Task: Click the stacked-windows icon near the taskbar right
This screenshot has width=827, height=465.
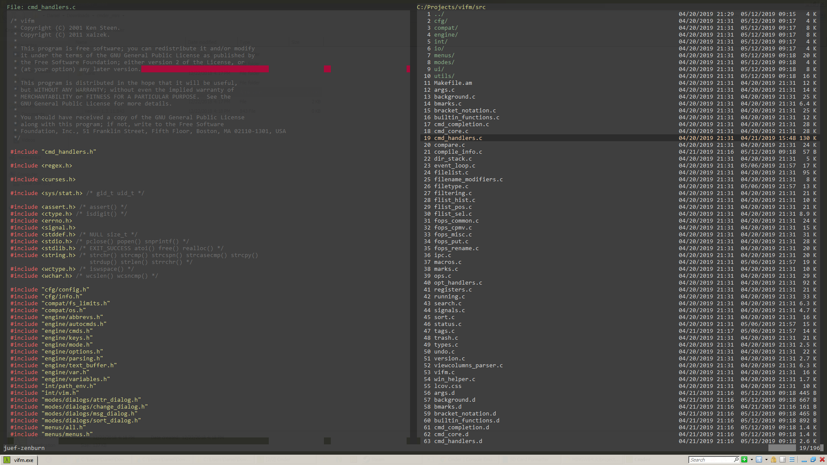Action: pos(813,460)
